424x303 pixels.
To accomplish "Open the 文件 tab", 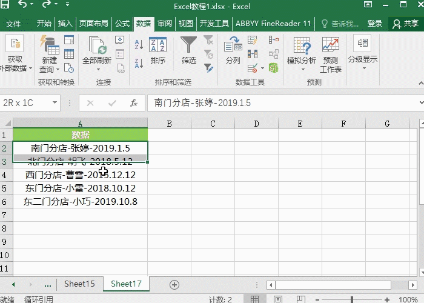I will pyautogui.click(x=13, y=24).
